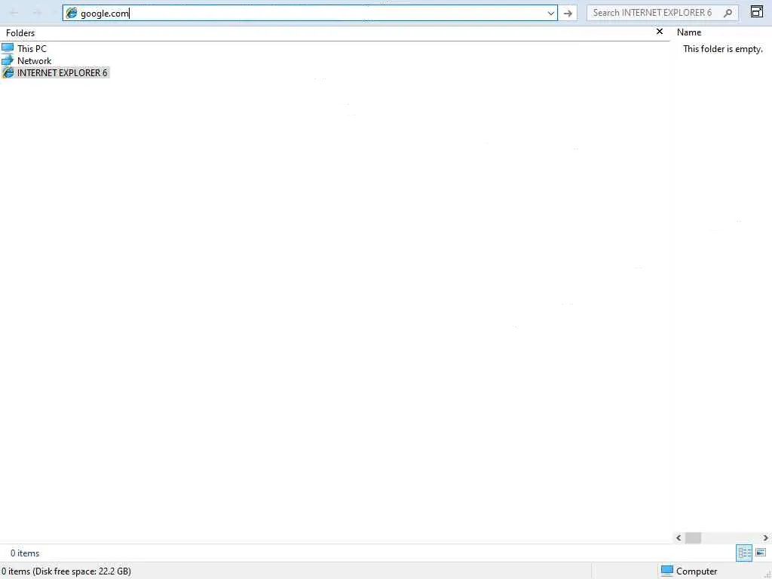Switch to large thumbnails view
The height and width of the screenshot is (579, 772).
click(x=761, y=553)
